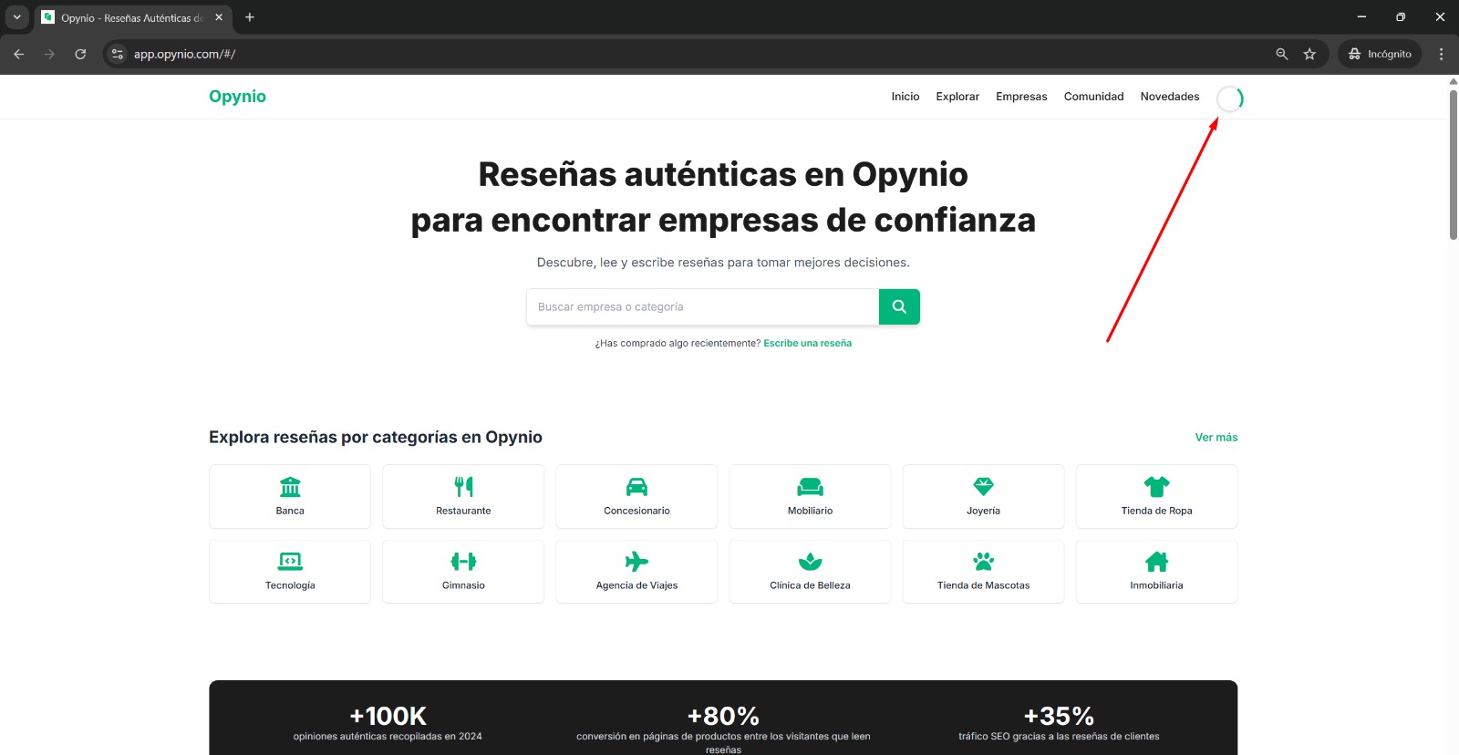Expand the tab search dropdown

click(16, 17)
